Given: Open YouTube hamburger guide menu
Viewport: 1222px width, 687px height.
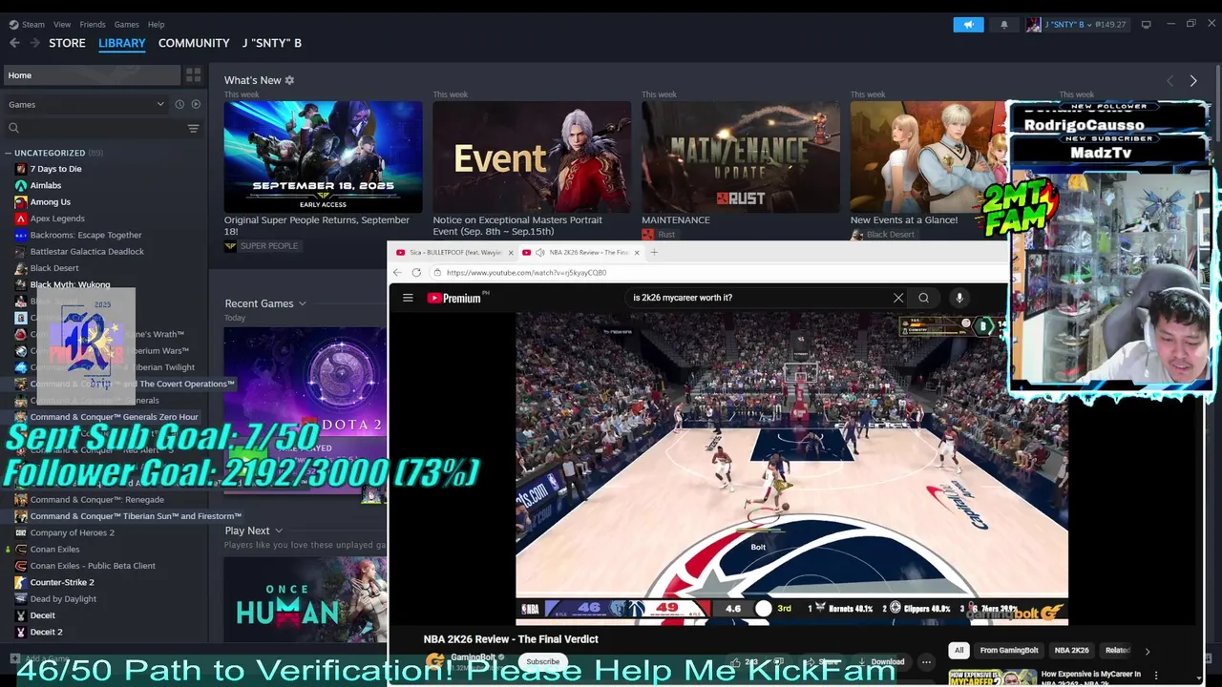Looking at the screenshot, I should [x=408, y=298].
